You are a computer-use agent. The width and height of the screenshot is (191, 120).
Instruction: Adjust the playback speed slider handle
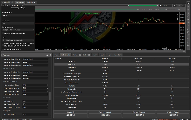pos(166,9)
